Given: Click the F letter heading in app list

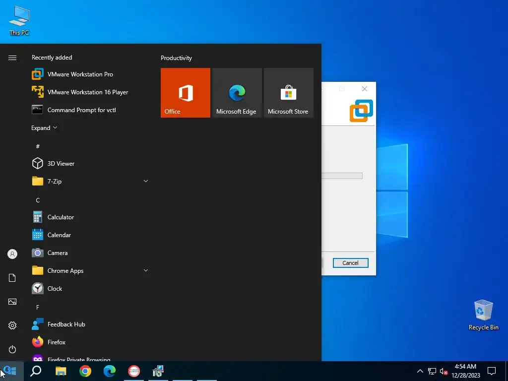Looking at the screenshot, I should click(38, 307).
